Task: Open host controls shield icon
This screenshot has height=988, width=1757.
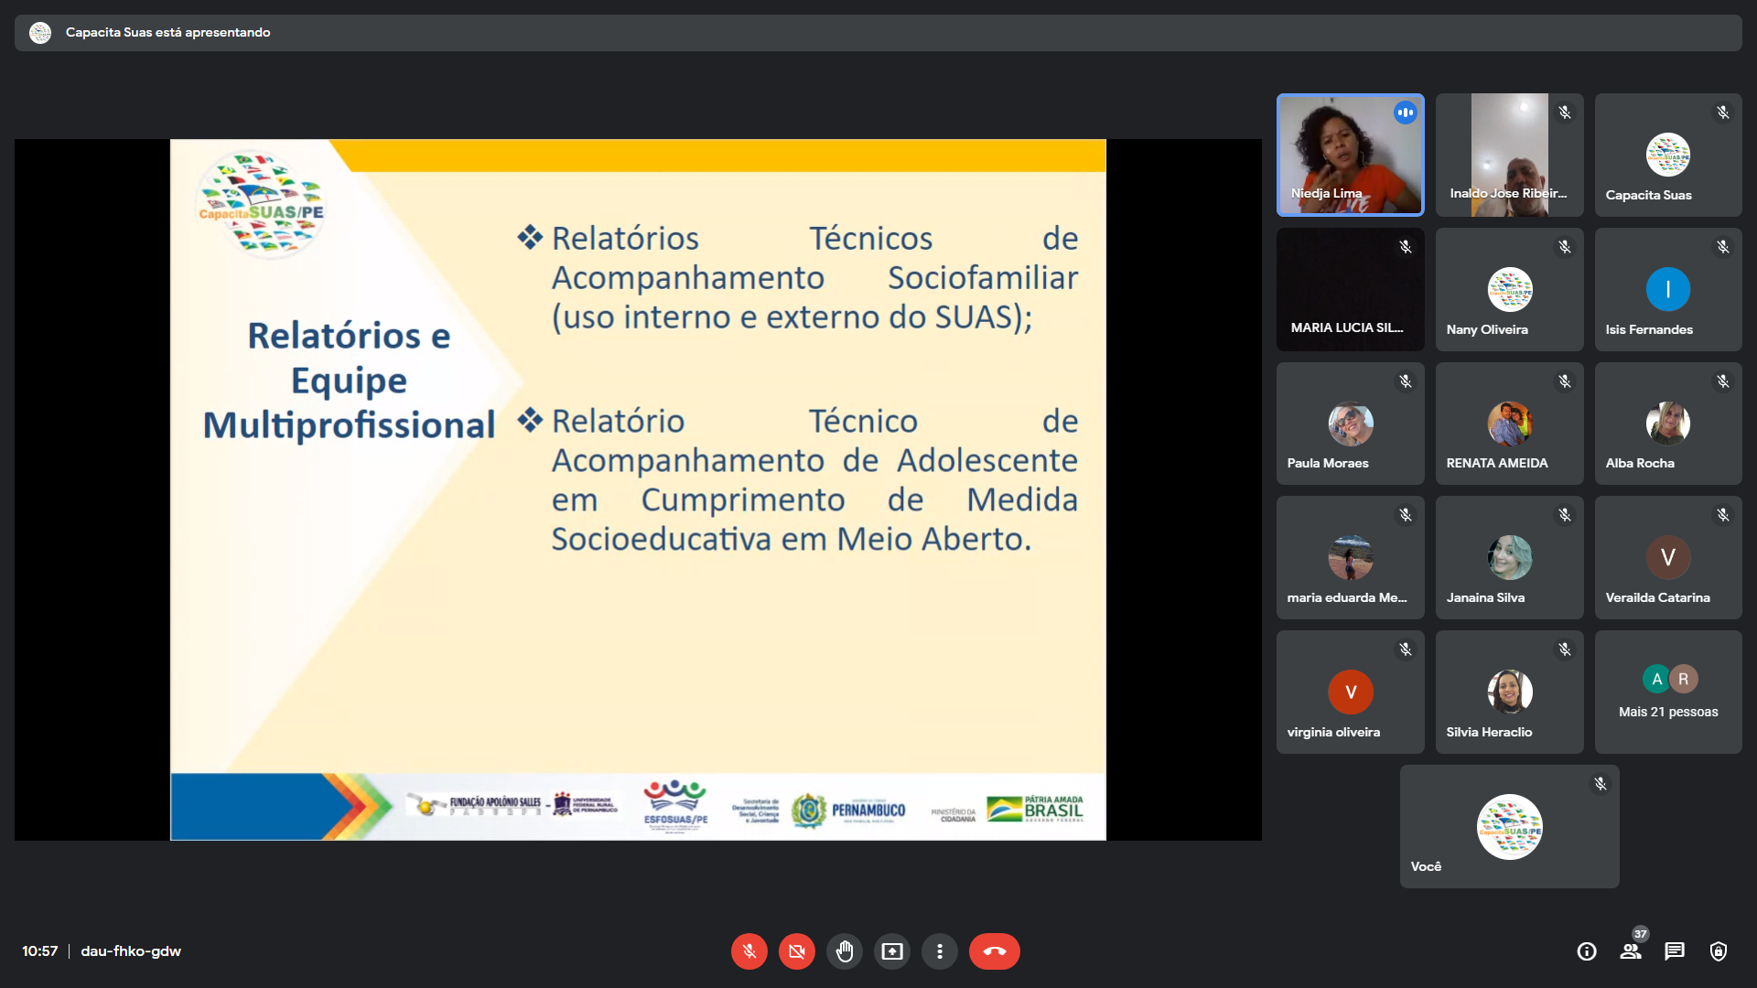Action: 1719,951
